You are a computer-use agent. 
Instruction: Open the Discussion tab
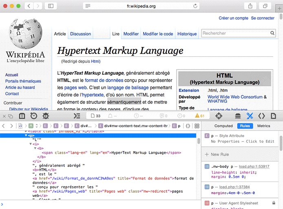(x=80, y=34)
